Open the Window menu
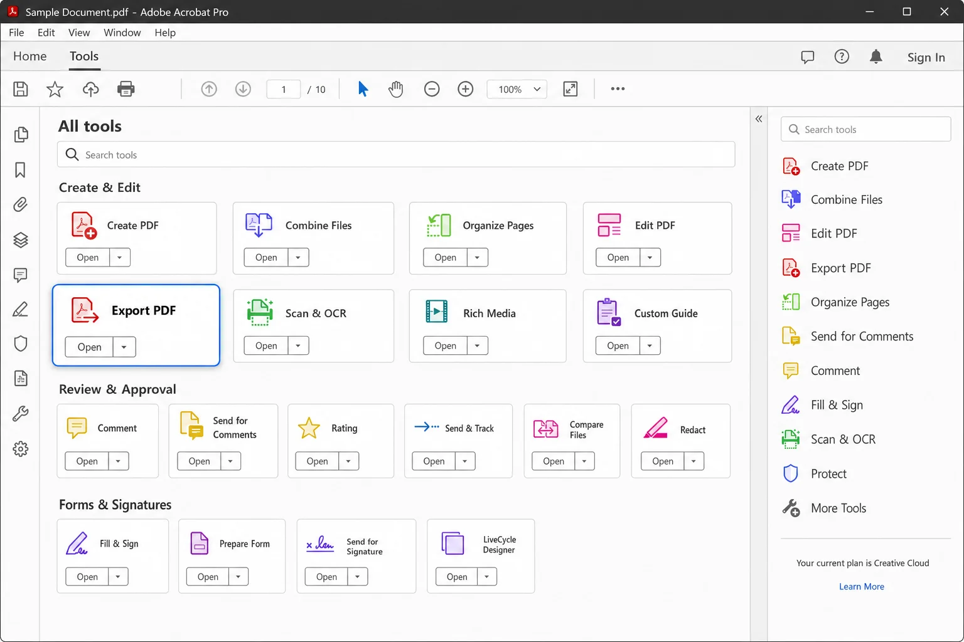964x642 pixels. point(122,33)
